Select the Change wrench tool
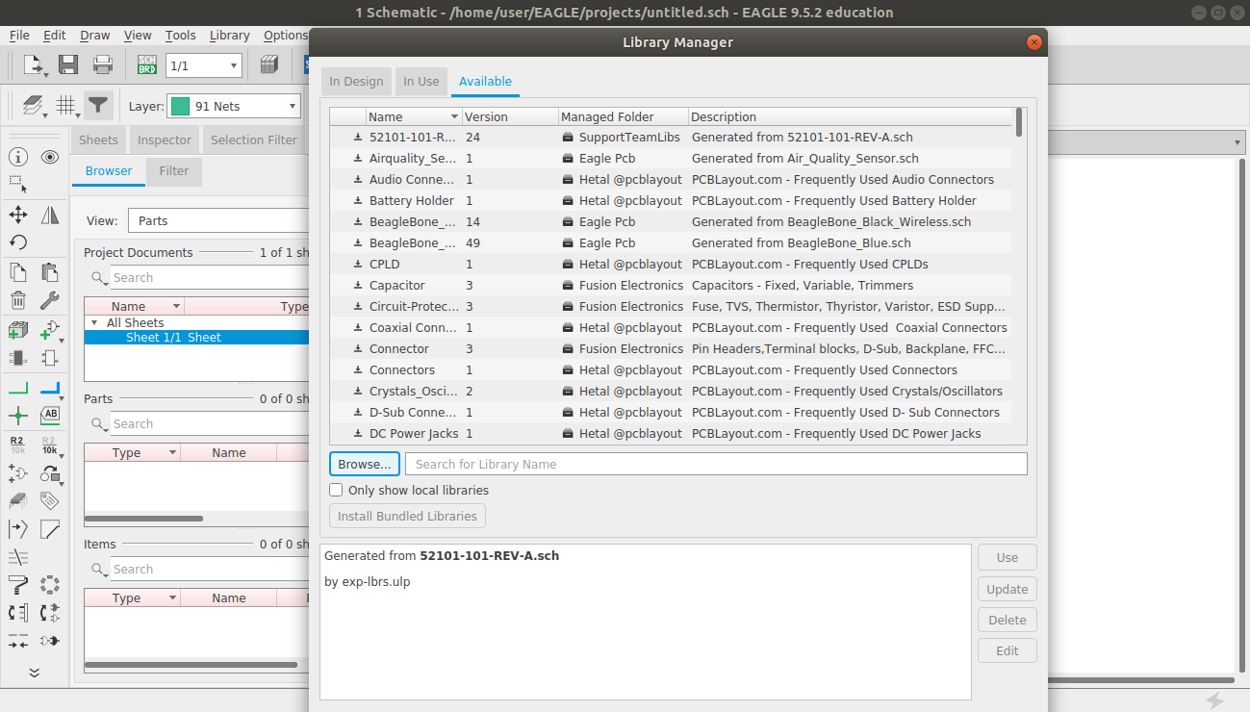The image size is (1250, 712). (50, 300)
